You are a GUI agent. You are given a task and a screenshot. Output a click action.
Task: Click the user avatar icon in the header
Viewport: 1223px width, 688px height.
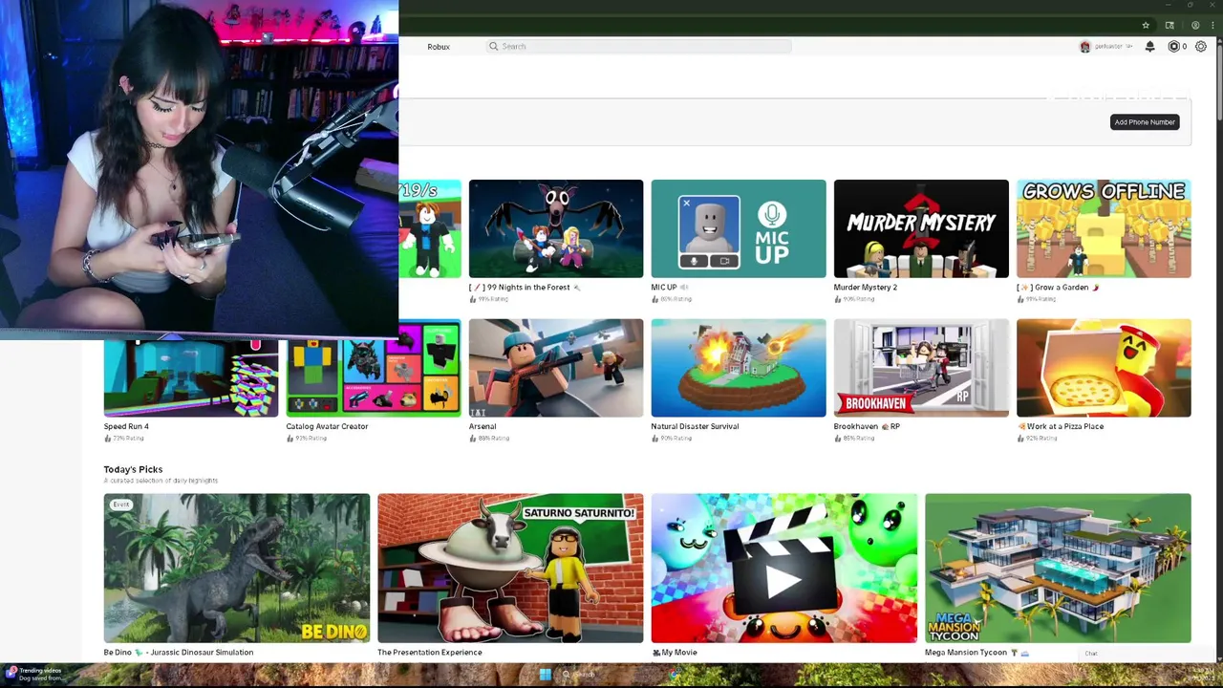pos(1084,46)
